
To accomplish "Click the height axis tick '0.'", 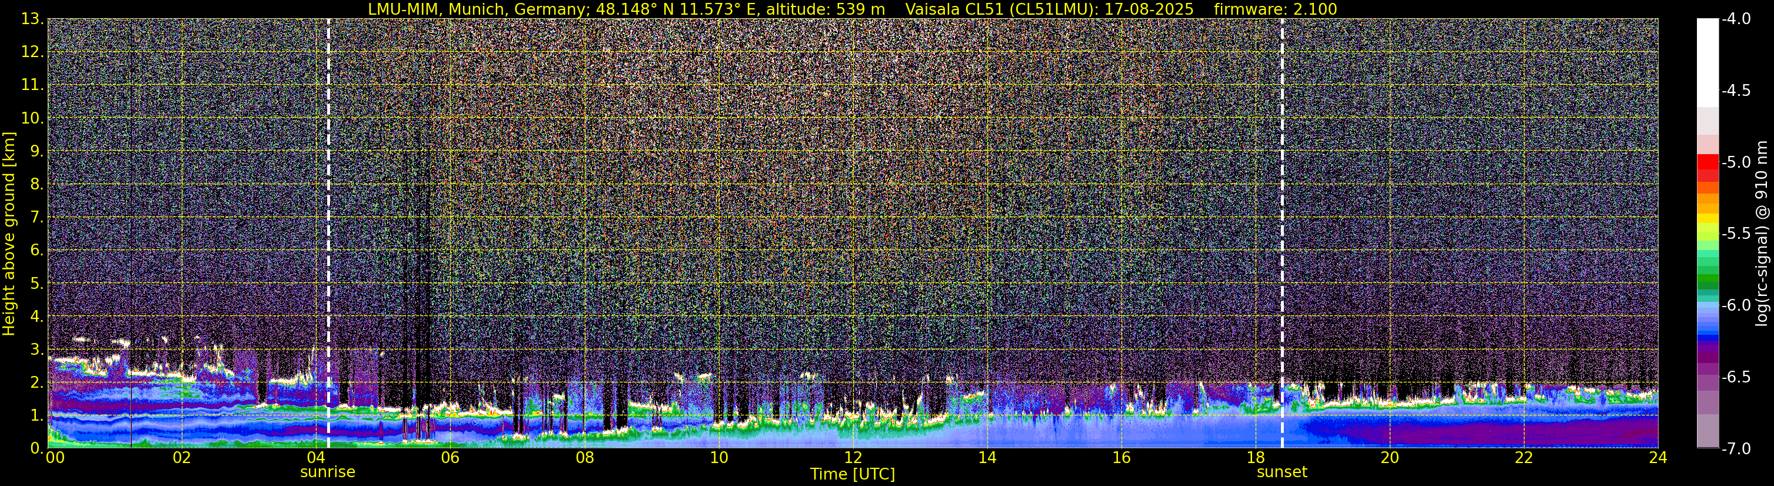I will 37,447.
